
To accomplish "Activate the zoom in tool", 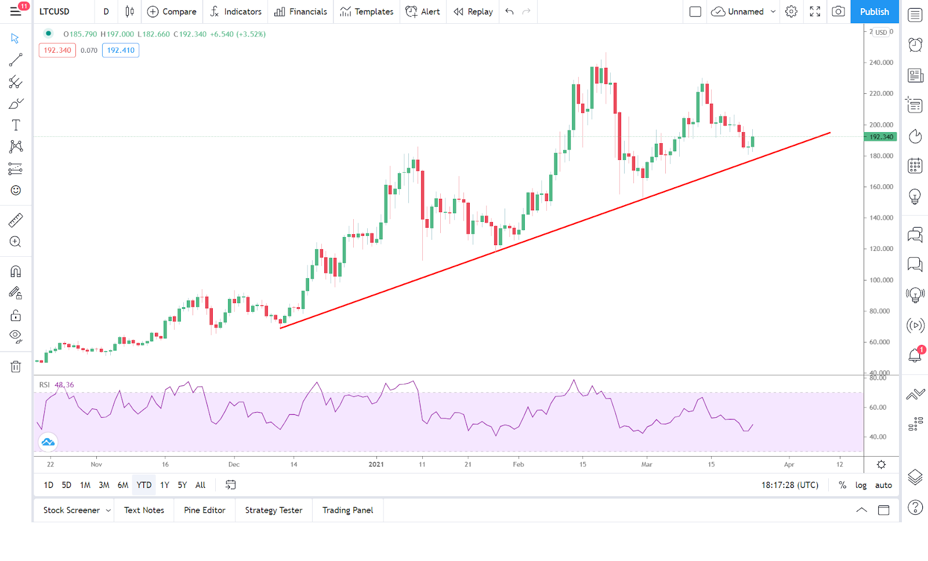I will tap(16, 242).
